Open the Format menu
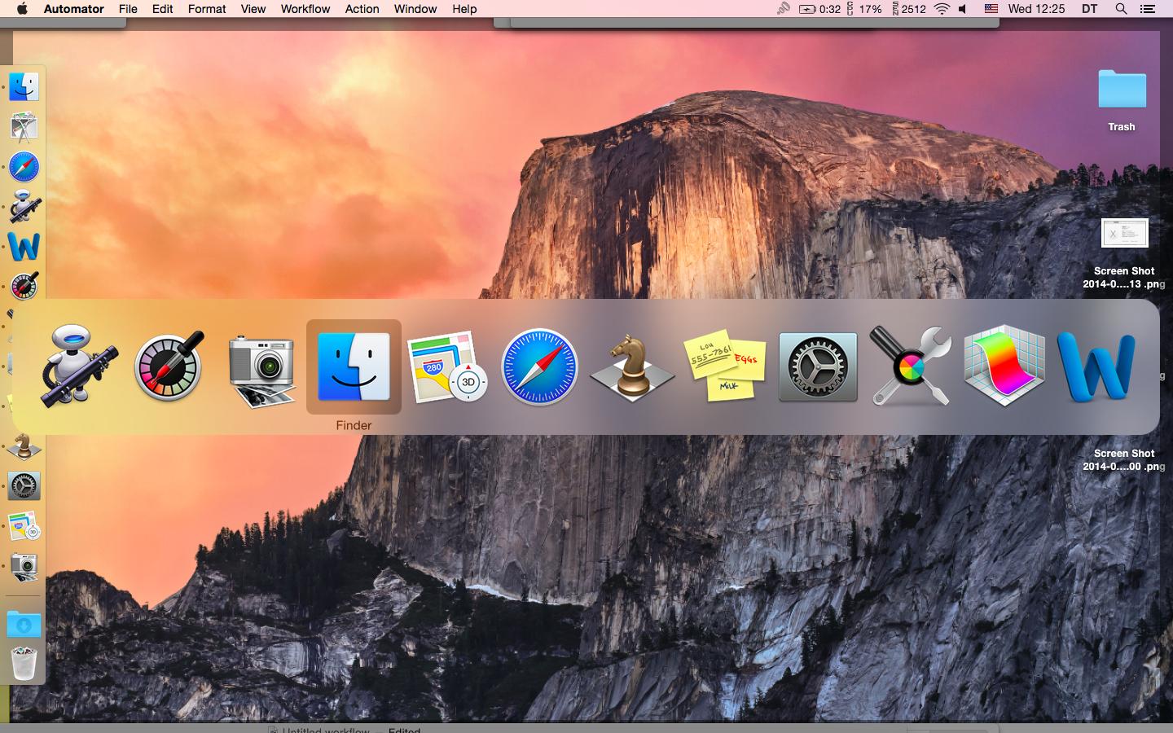1173x733 pixels. [x=207, y=9]
